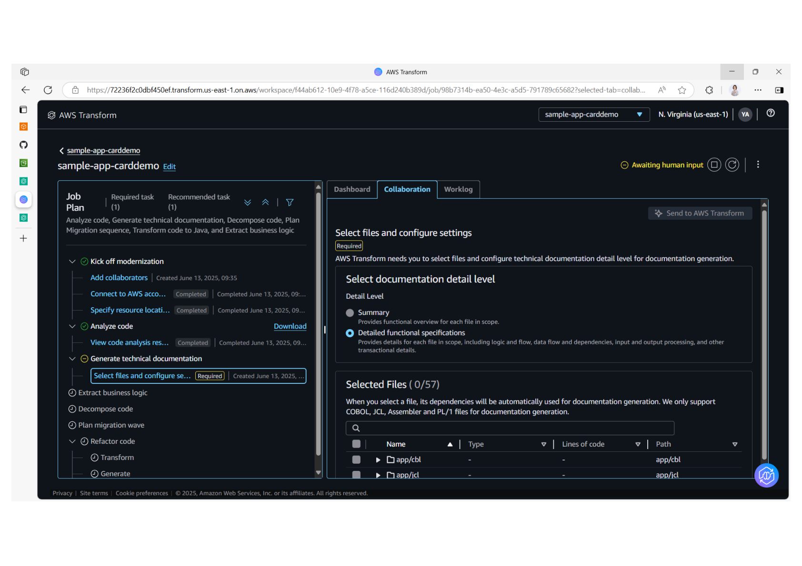Click the expand all double-chevron icon
802x566 pixels.
tap(248, 203)
